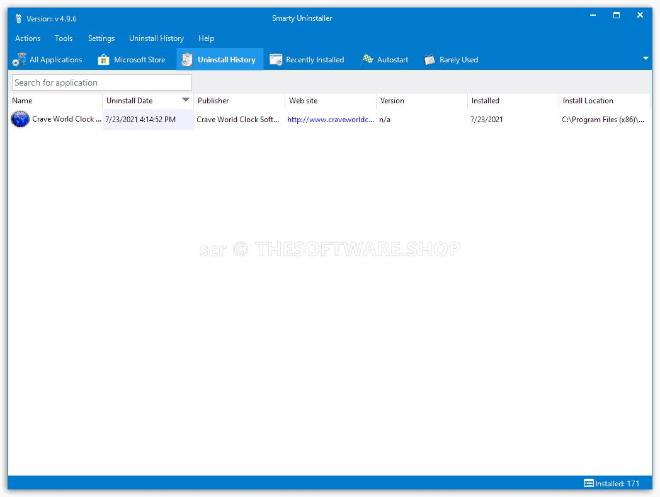Maximize the Smarty Uninstaller window
This screenshot has height=497, width=660.
(x=616, y=15)
